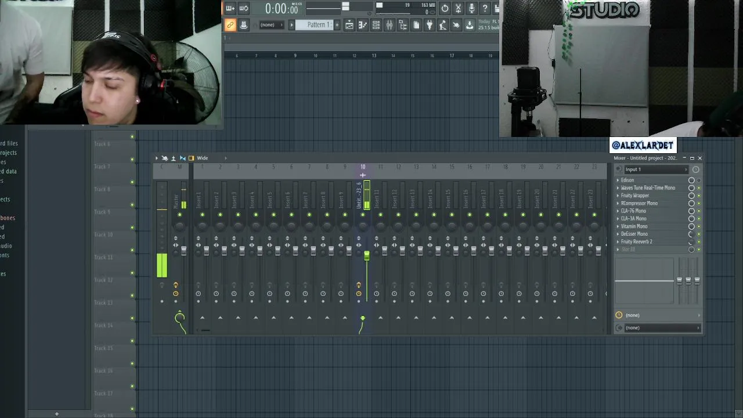Click the time display 0:00:00

[x=282, y=9]
